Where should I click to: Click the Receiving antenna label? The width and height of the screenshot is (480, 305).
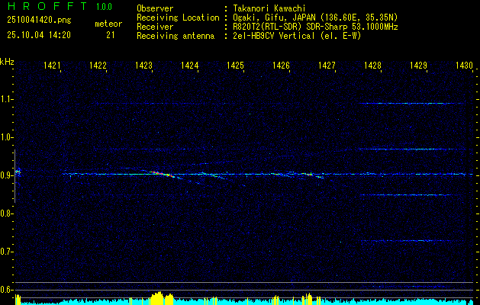tap(176, 36)
